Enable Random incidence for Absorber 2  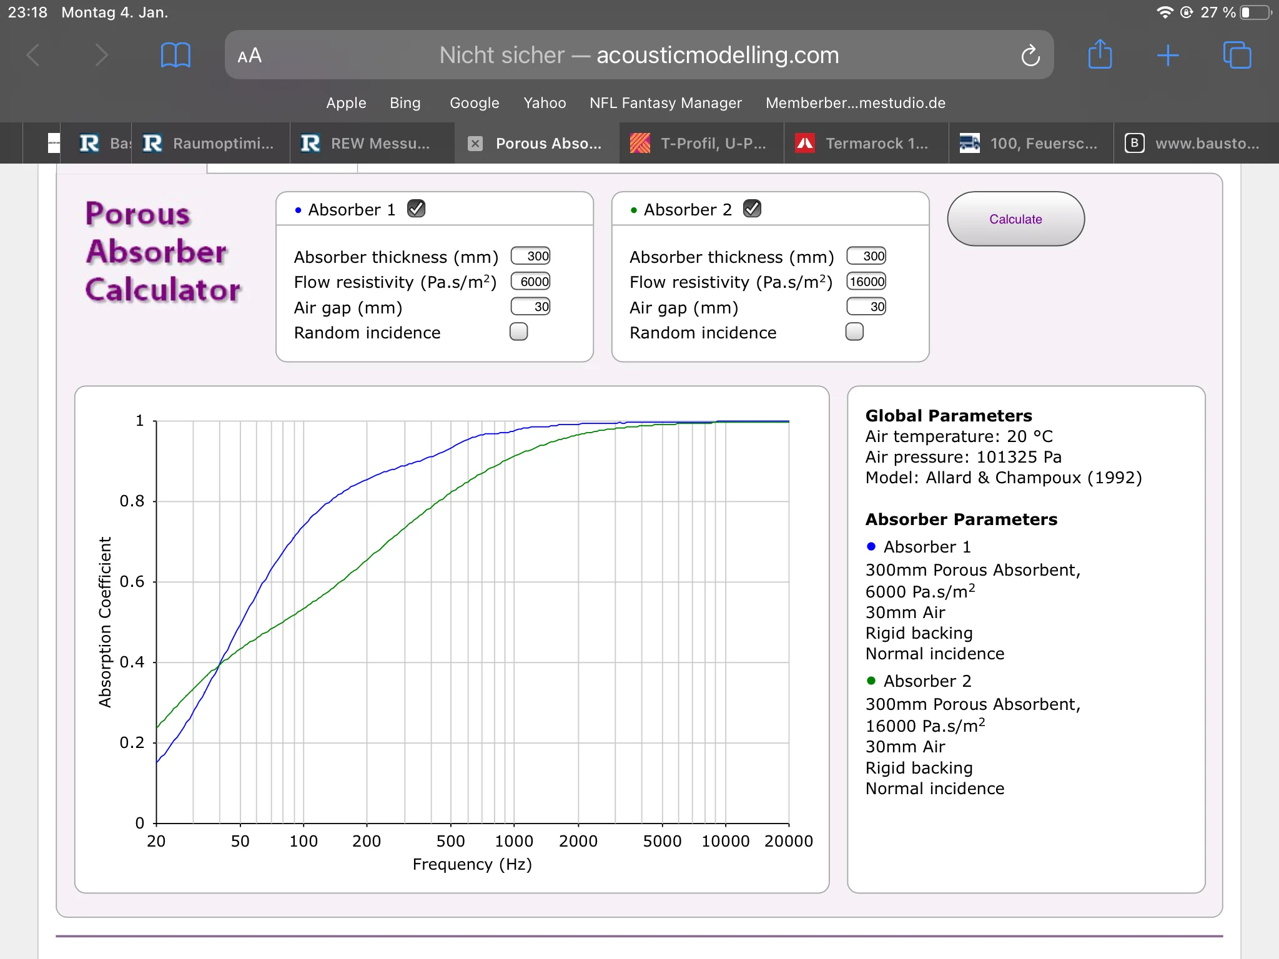[x=854, y=332]
